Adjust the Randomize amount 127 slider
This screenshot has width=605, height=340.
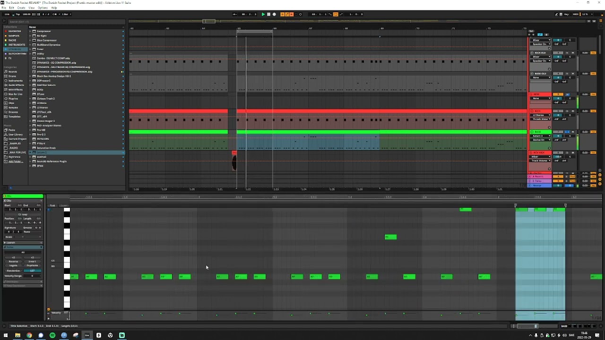(x=32, y=271)
